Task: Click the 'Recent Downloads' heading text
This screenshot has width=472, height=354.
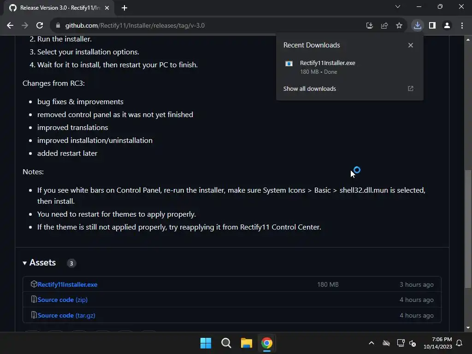Action: point(312,45)
